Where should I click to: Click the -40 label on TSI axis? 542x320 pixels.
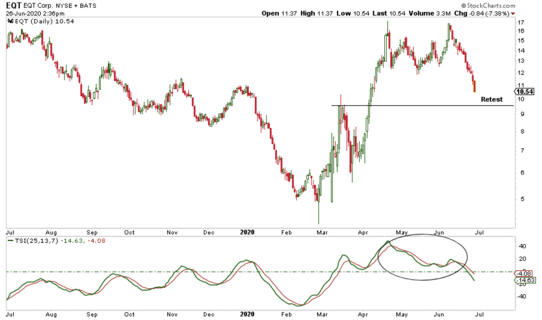pyautogui.click(x=521, y=296)
